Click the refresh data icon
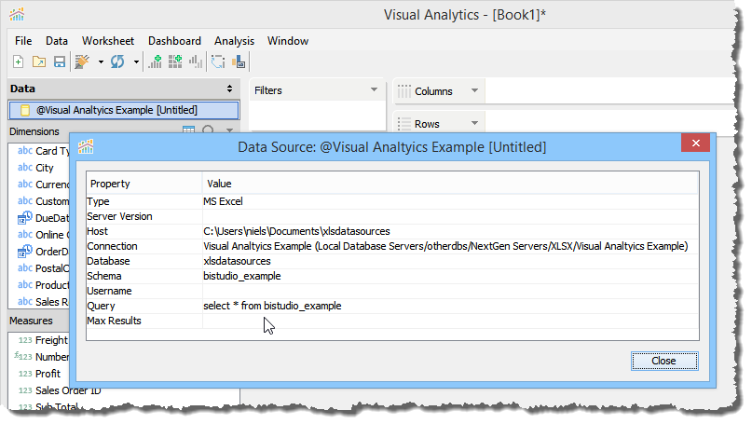Screen dimensions: 752x424 tap(117, 62)
